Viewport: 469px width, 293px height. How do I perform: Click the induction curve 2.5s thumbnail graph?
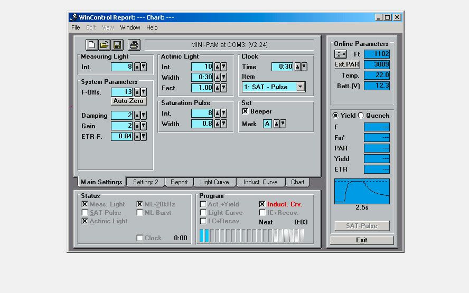click(362, 191)
